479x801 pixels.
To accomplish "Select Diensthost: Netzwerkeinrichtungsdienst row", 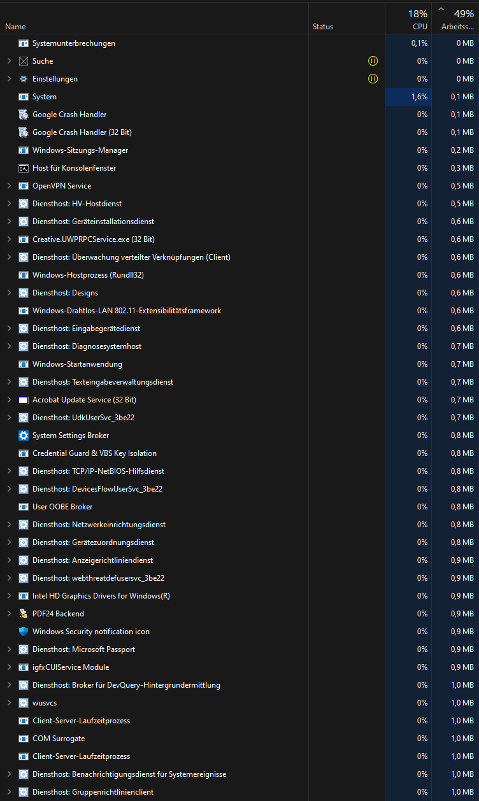I will tap(240, 525).
